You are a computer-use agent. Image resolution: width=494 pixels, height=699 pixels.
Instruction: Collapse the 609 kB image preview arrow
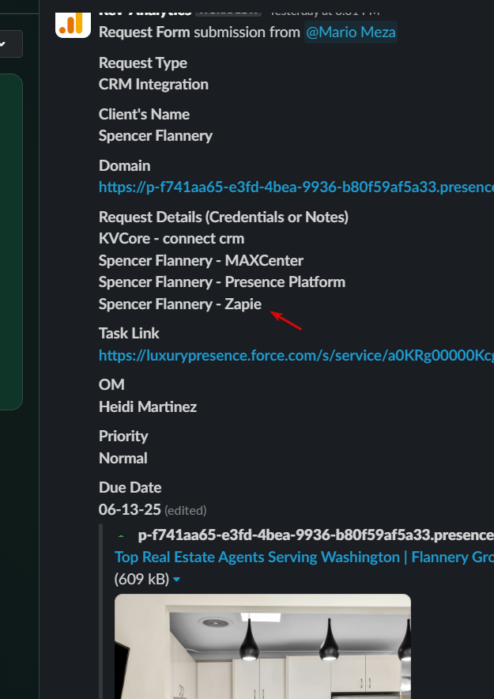click(x=176, y=580)
